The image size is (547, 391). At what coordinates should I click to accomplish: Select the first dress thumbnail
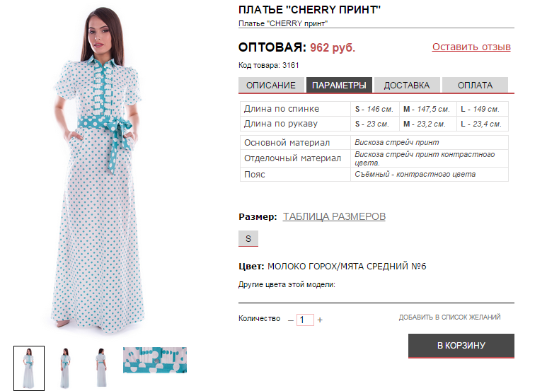tap(29, 368)
